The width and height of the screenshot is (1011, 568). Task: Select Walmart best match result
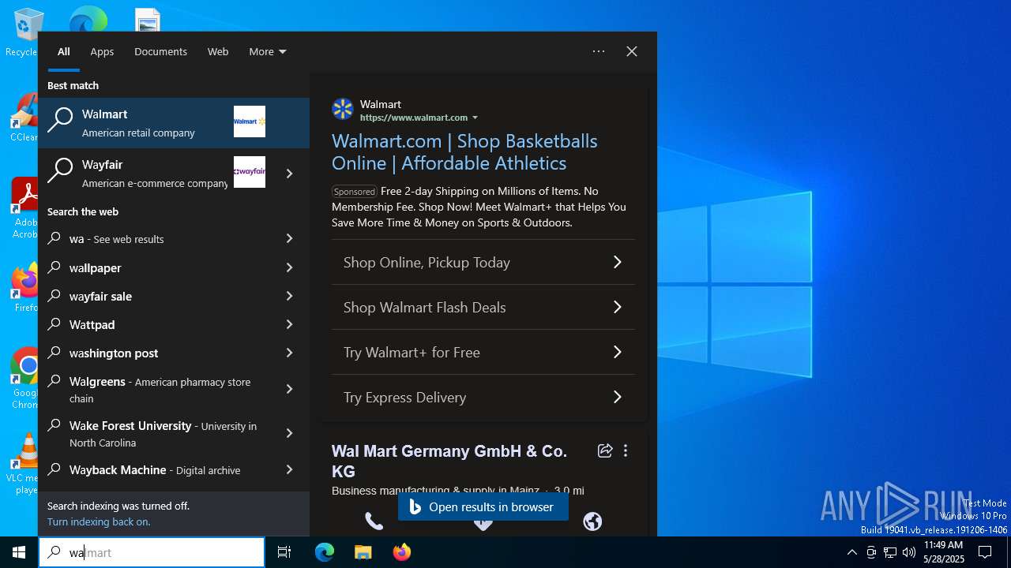(174, 122)
